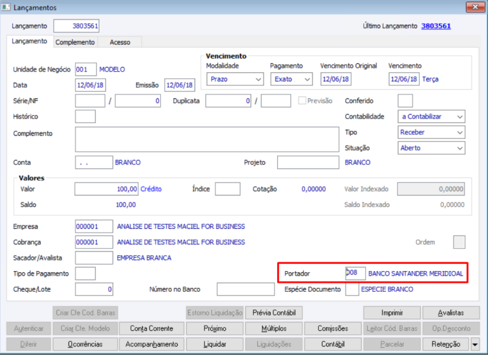Click the Imprimir button
This screenshot has width=488, height=355.
[x=392, y=313]
